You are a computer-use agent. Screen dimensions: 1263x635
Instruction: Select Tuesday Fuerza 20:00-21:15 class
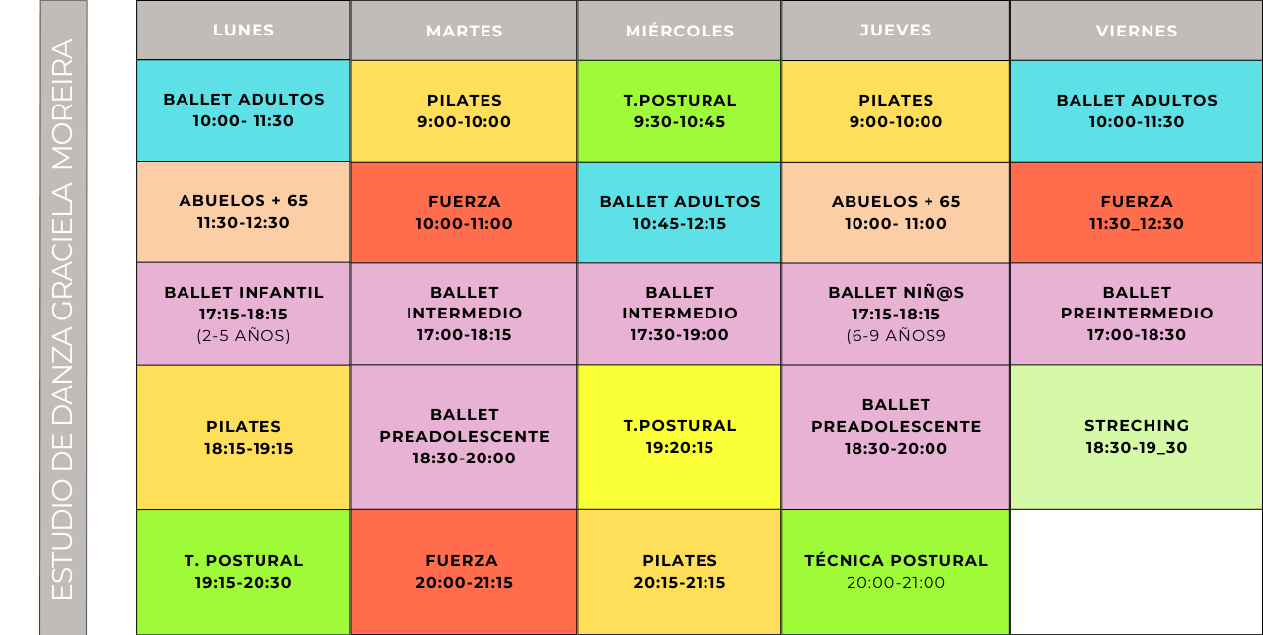[464, 572]
